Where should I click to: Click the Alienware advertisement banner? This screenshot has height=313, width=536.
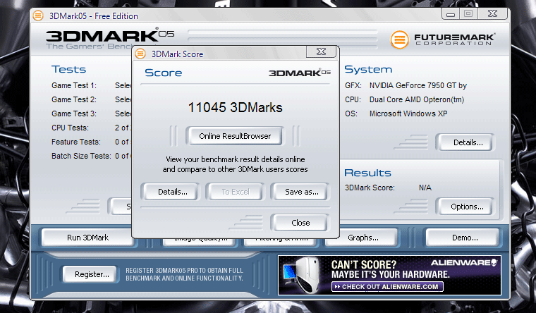point(390,275)
